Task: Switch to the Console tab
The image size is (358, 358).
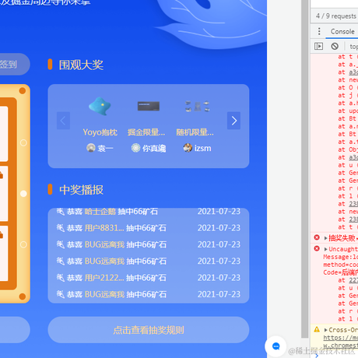Action: pos(342,32)
